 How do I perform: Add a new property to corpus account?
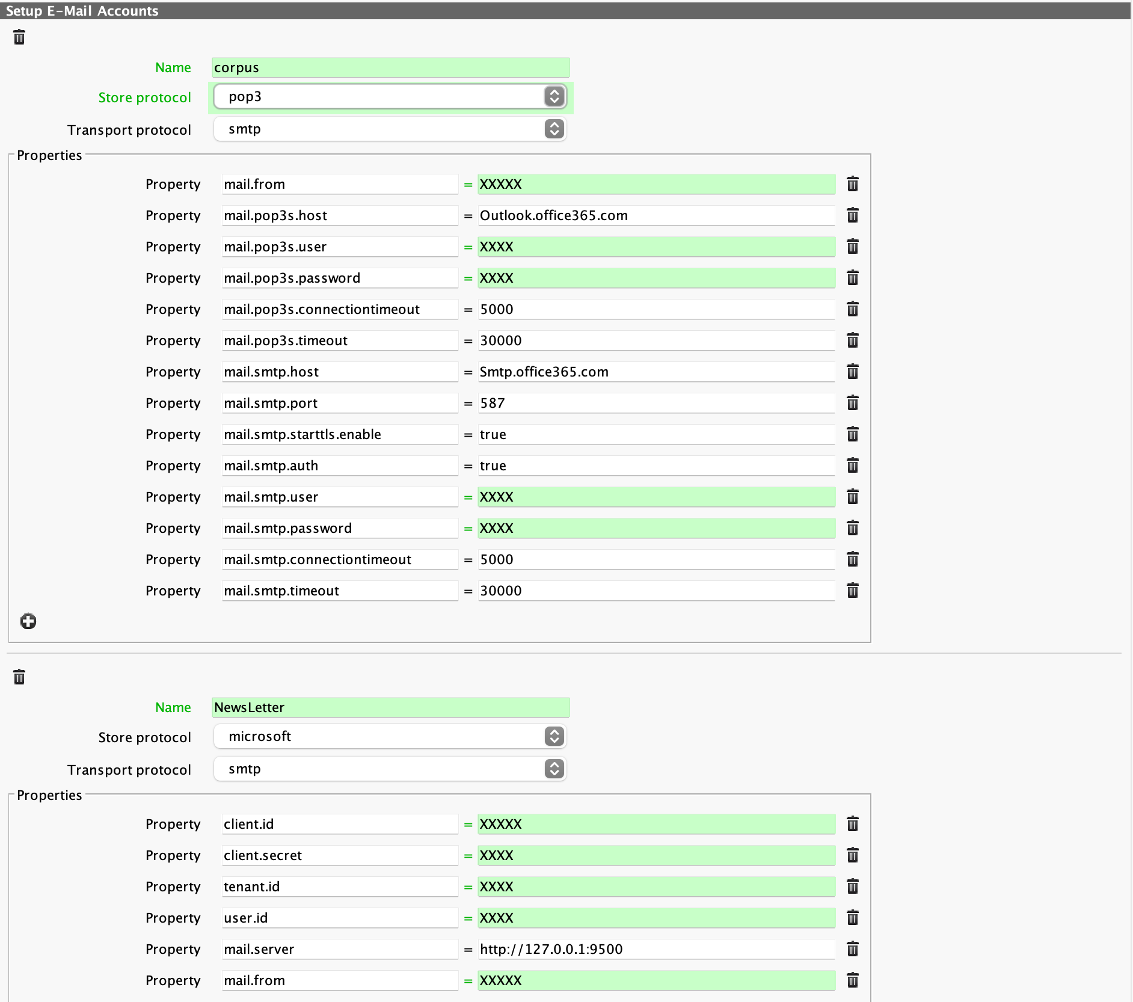(x=28, y=621)
